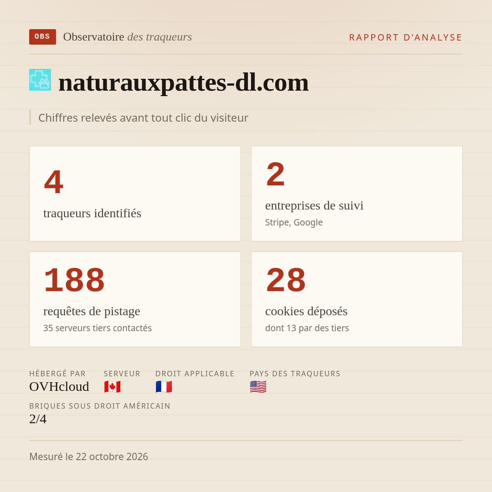
Task: Click 'dont 13 par des tiers' text
Action: coord(307,328)
